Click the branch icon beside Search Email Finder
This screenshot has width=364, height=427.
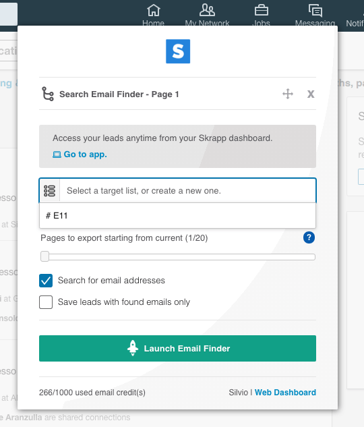click(x=48, y=94)
